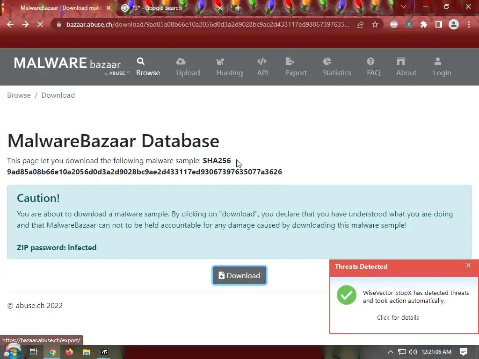Close the Threats Detected notification

(468, 266)
